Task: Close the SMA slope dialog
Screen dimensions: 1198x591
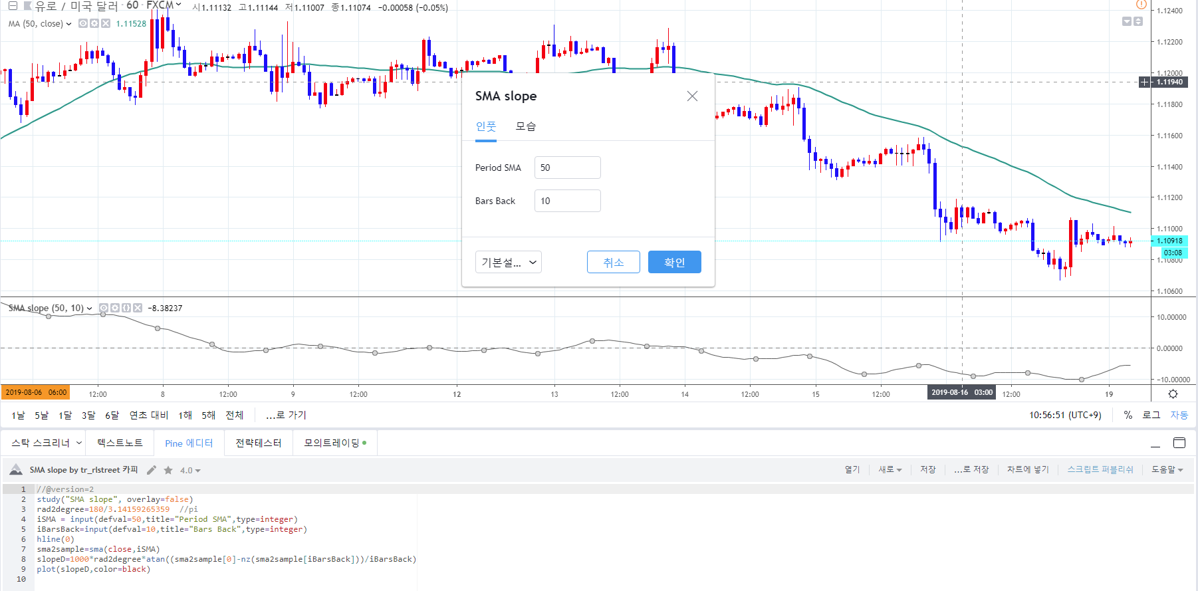Action: (692, 96)
